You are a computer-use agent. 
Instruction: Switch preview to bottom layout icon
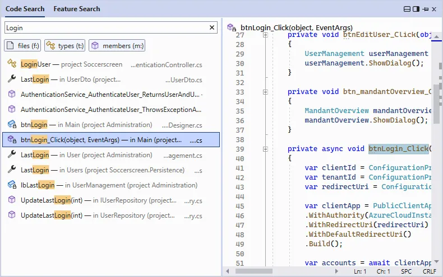click(407, 9)
